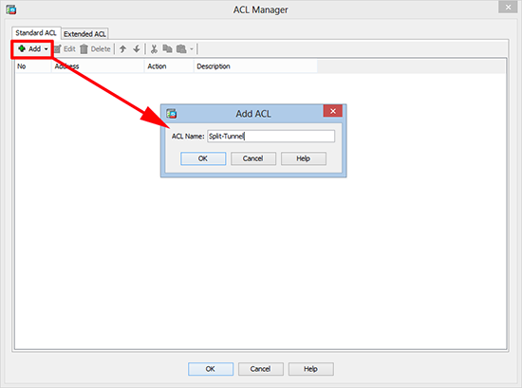
Task: Select the Standard ACL tab
Action: point(36,33)
